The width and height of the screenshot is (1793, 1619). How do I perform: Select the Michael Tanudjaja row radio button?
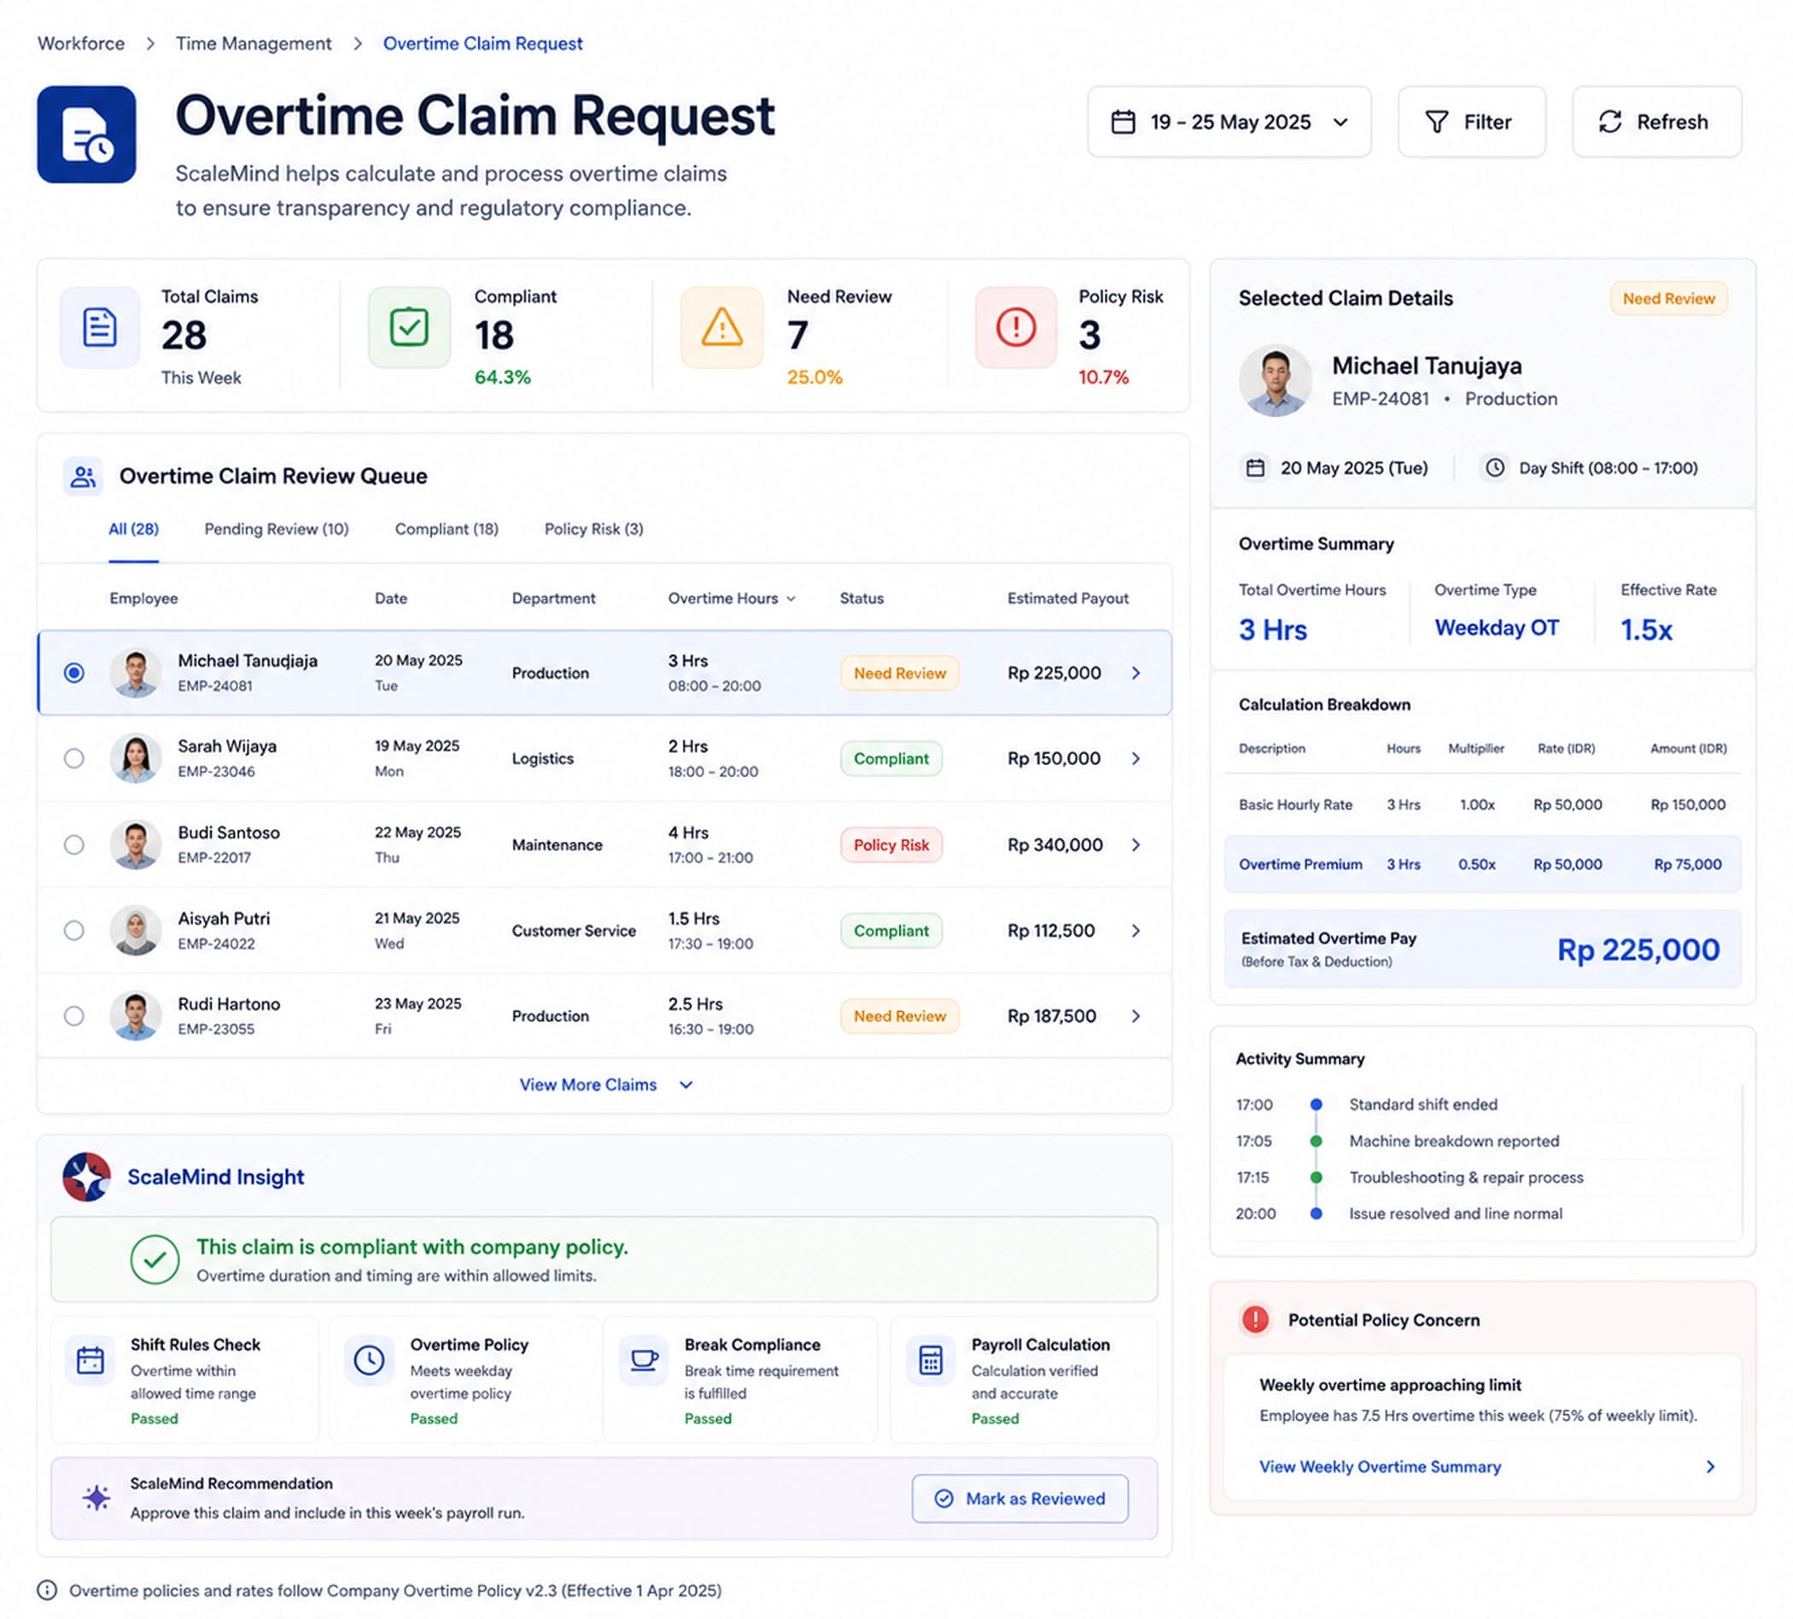(75, 673)
